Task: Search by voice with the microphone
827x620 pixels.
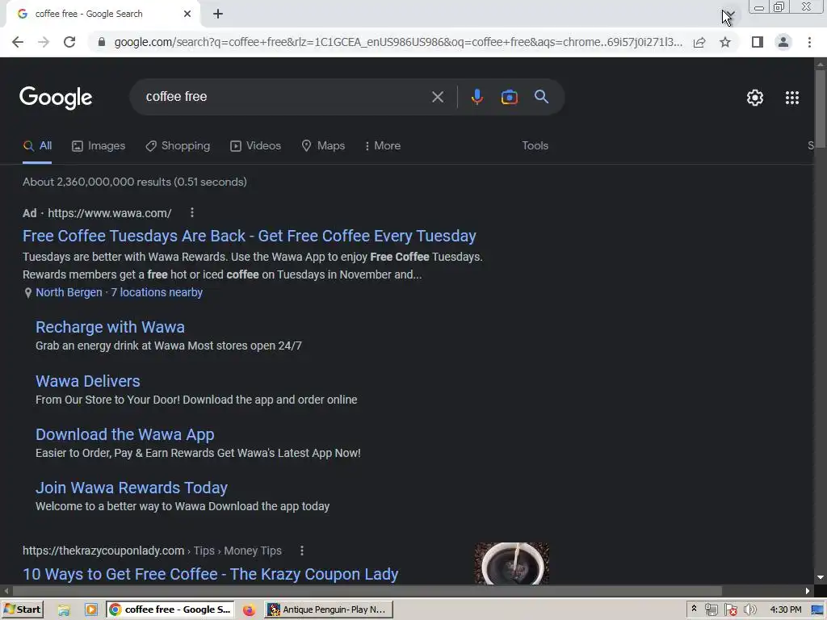Action: tap(476, 97)
